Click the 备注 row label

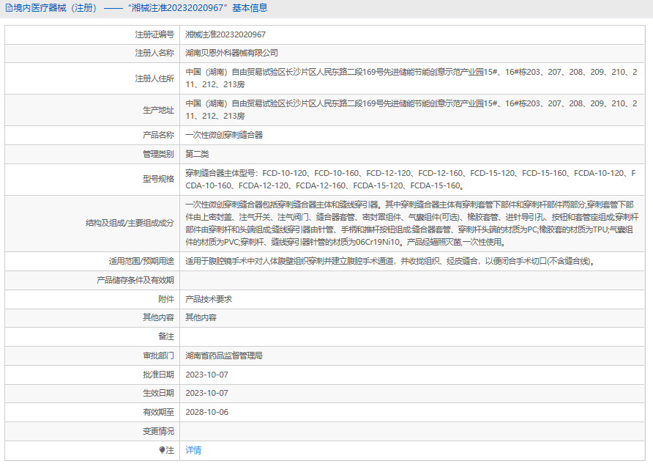[166, 336]
